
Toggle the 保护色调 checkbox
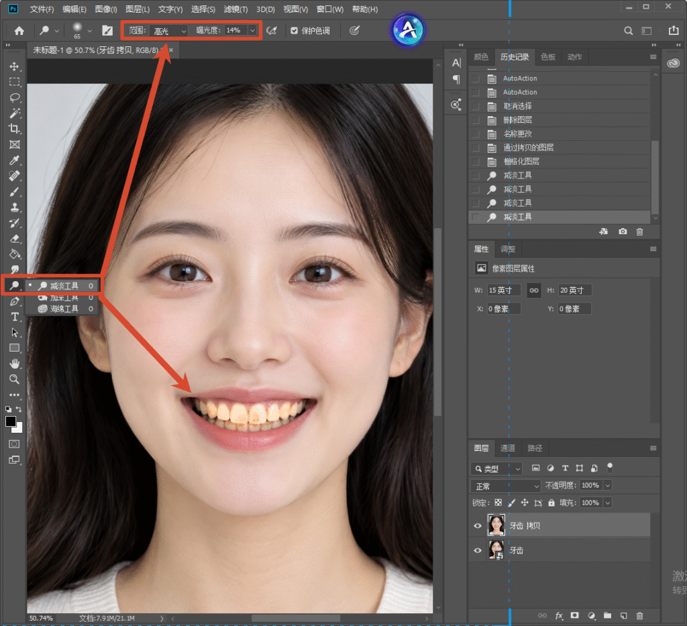point(295,31)
